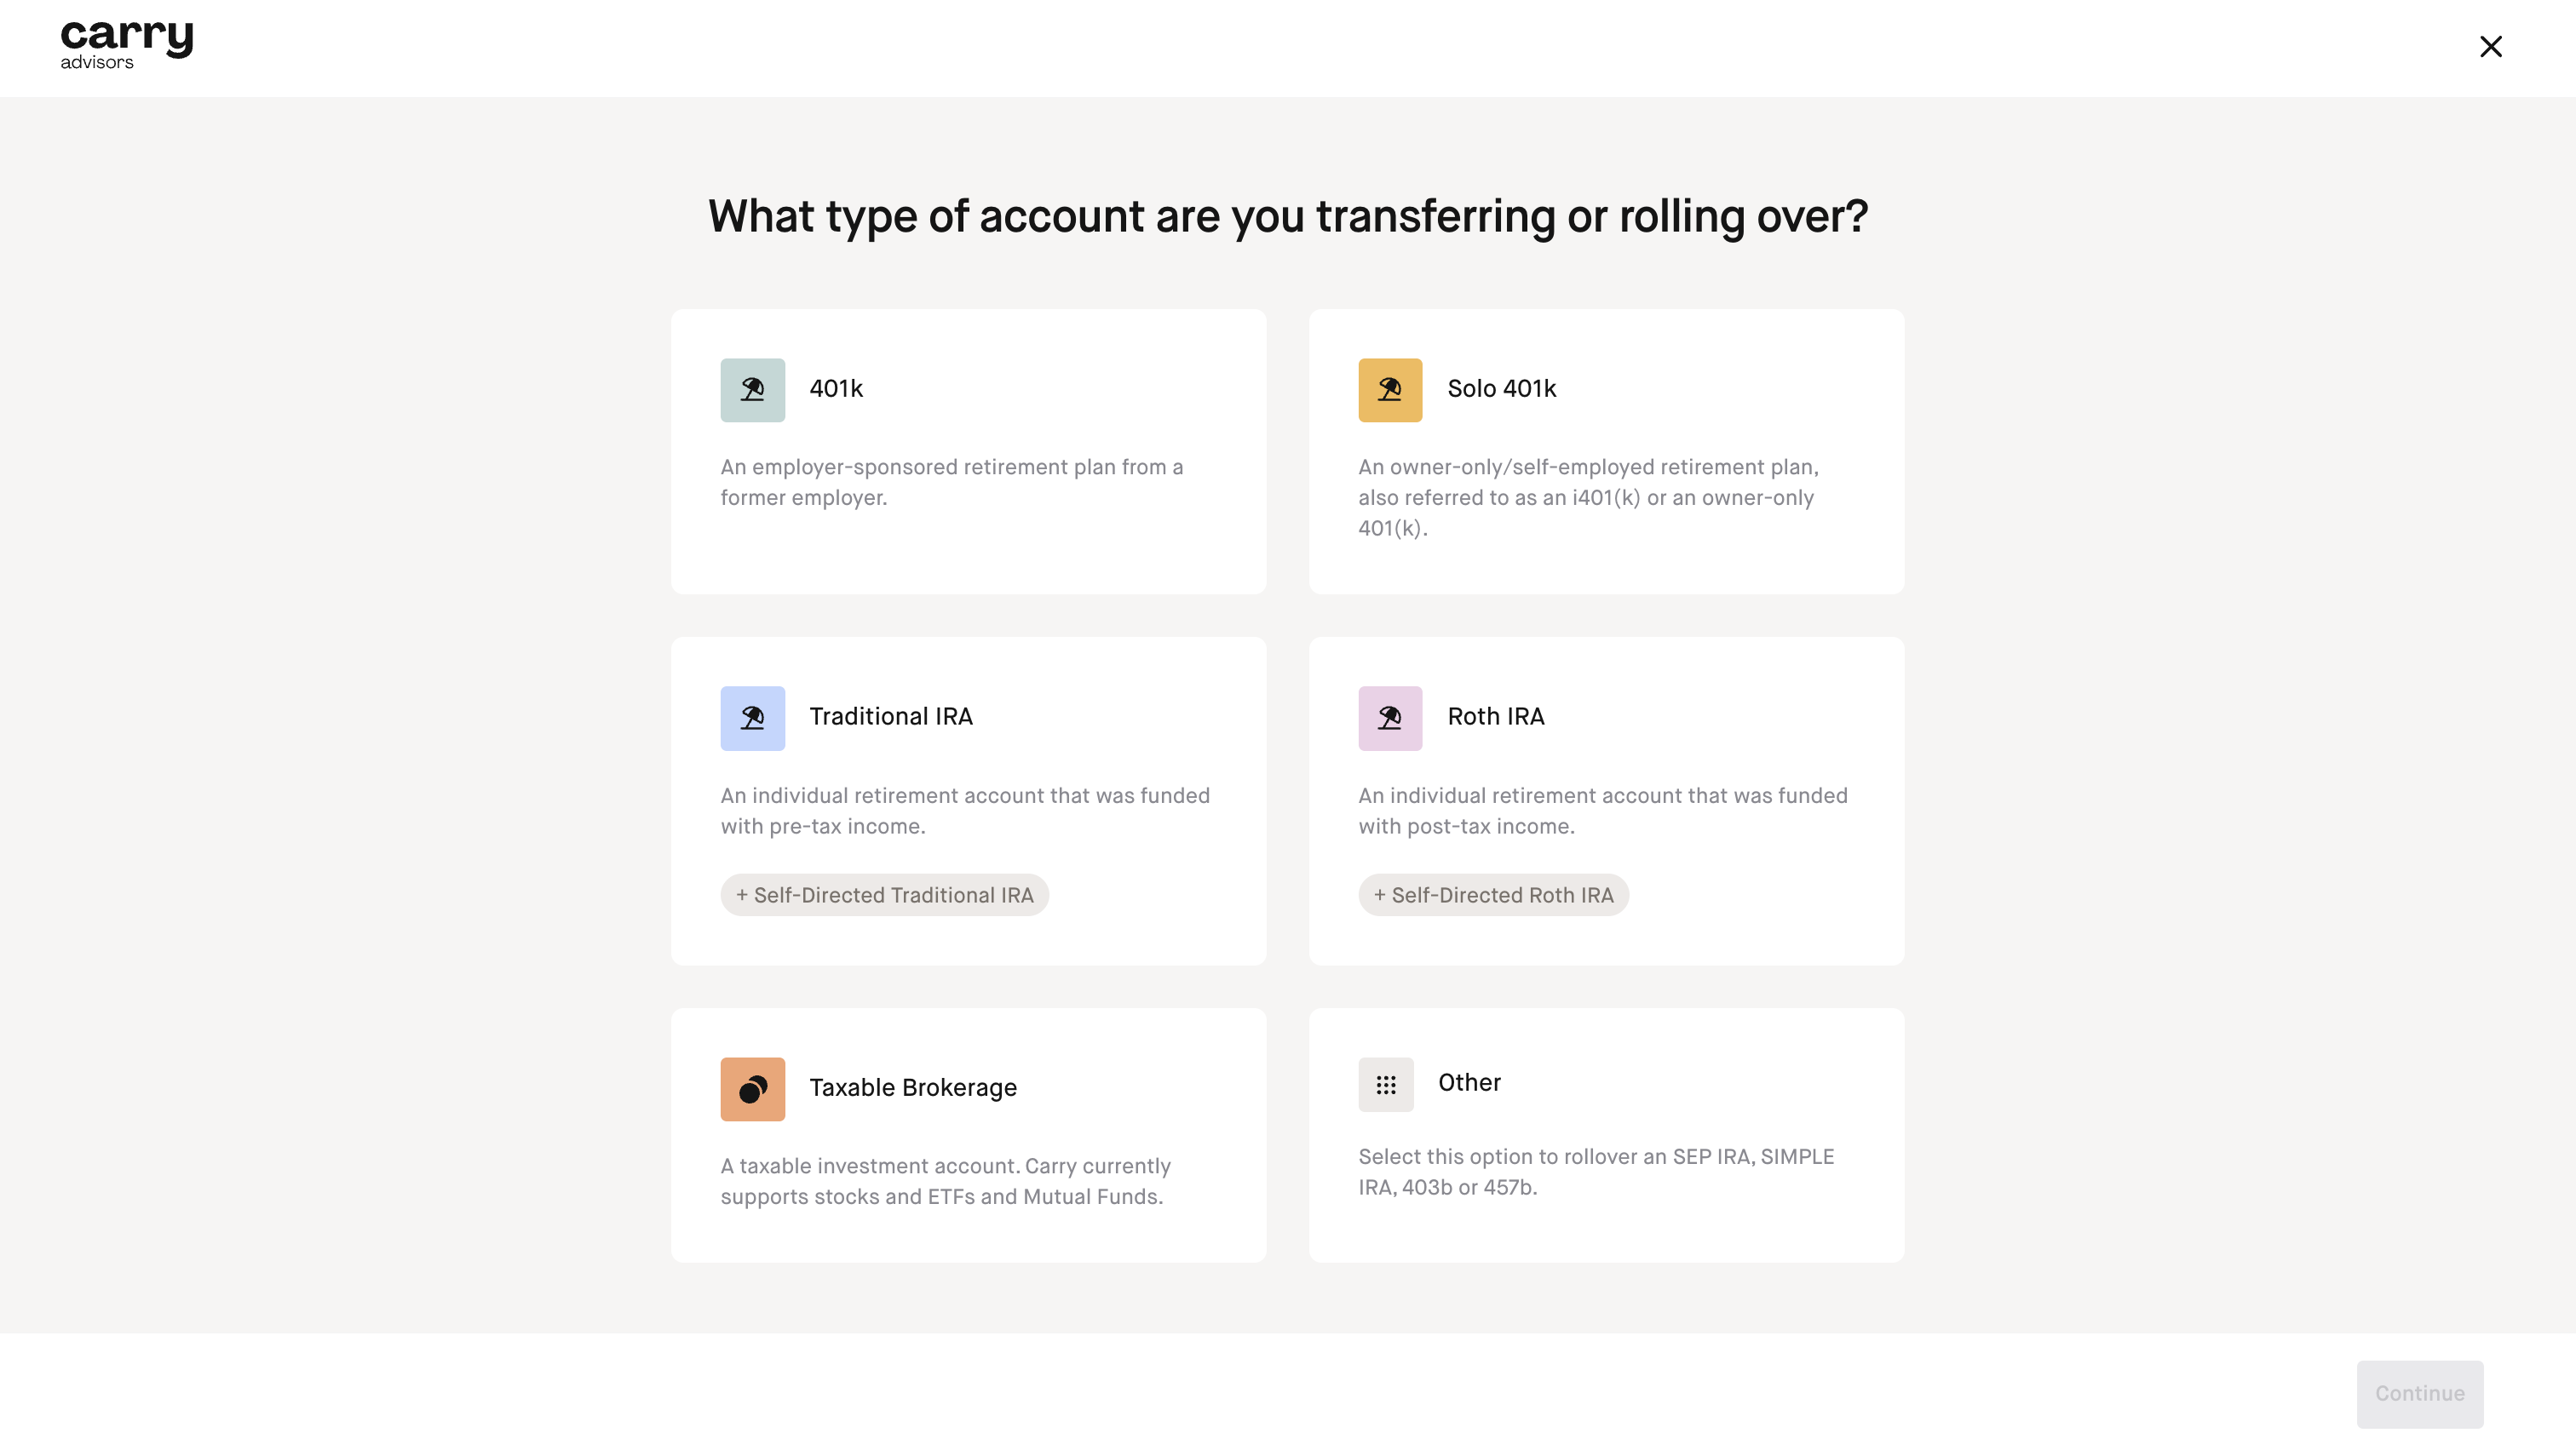Screen dimensions: 2576x1456
Task: Click the Self-Directed Roth IRA chip
Action: tap(1492, 895)
